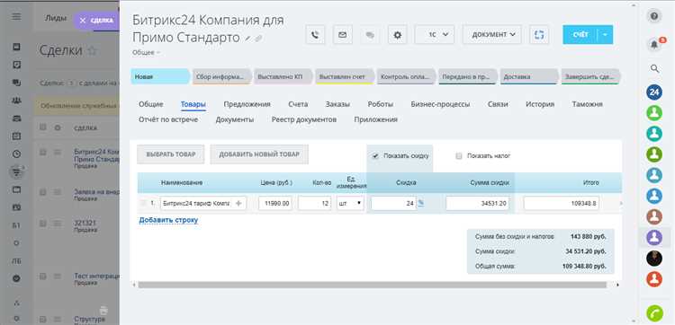Image resolution: width=675 pixels, height=325 pixels.
Task: Click the horizontal scrollbar under products table
Action: point(372,285)
